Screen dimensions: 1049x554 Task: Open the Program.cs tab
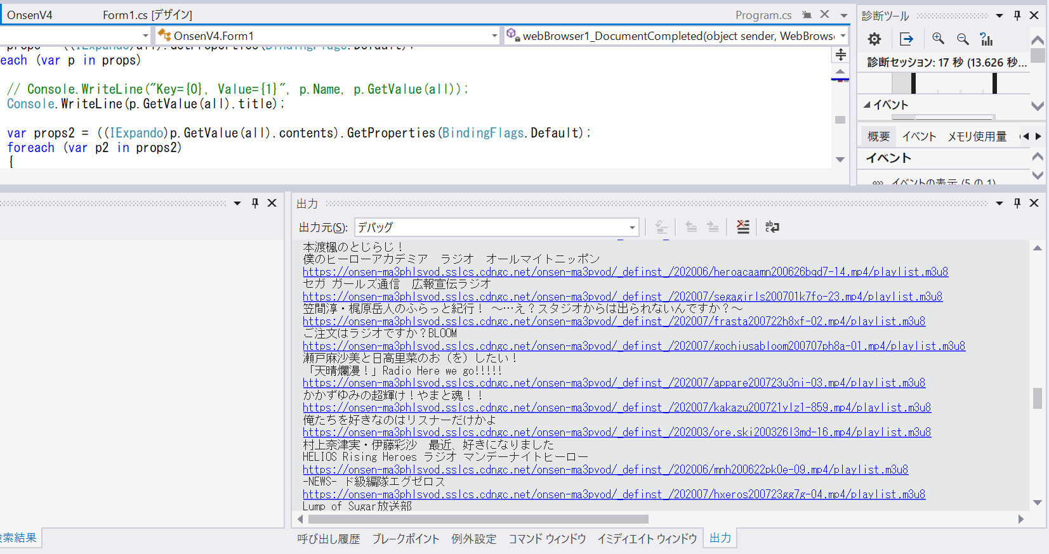pos(763,15)
